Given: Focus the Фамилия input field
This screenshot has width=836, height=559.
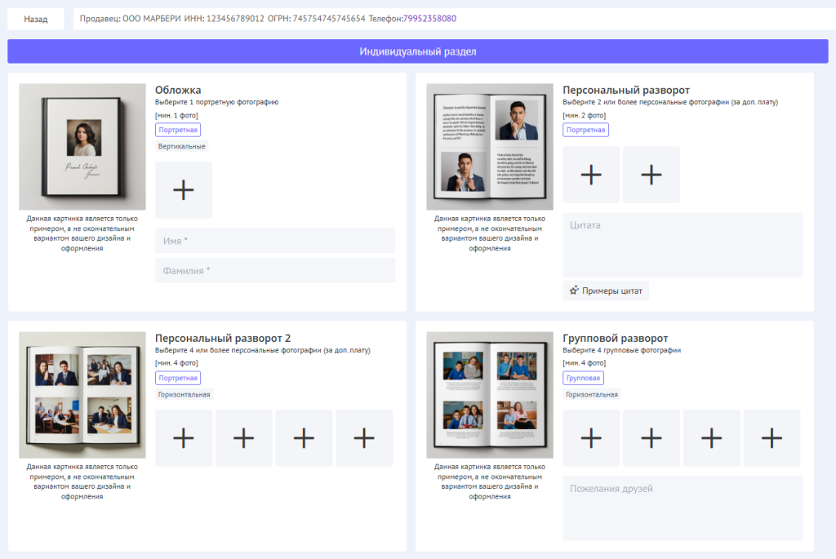Looking at the screenshot, I should click(x=275, y=270).
